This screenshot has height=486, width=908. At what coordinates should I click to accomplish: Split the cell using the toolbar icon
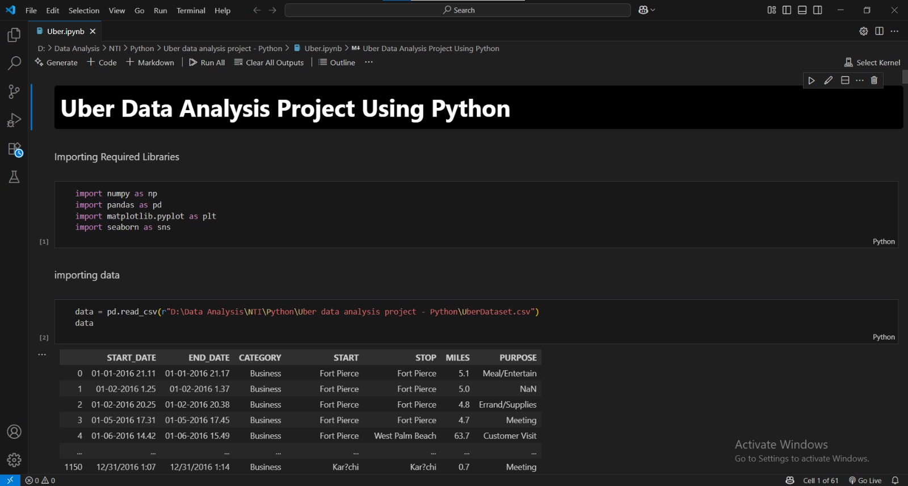pos(845,81)
